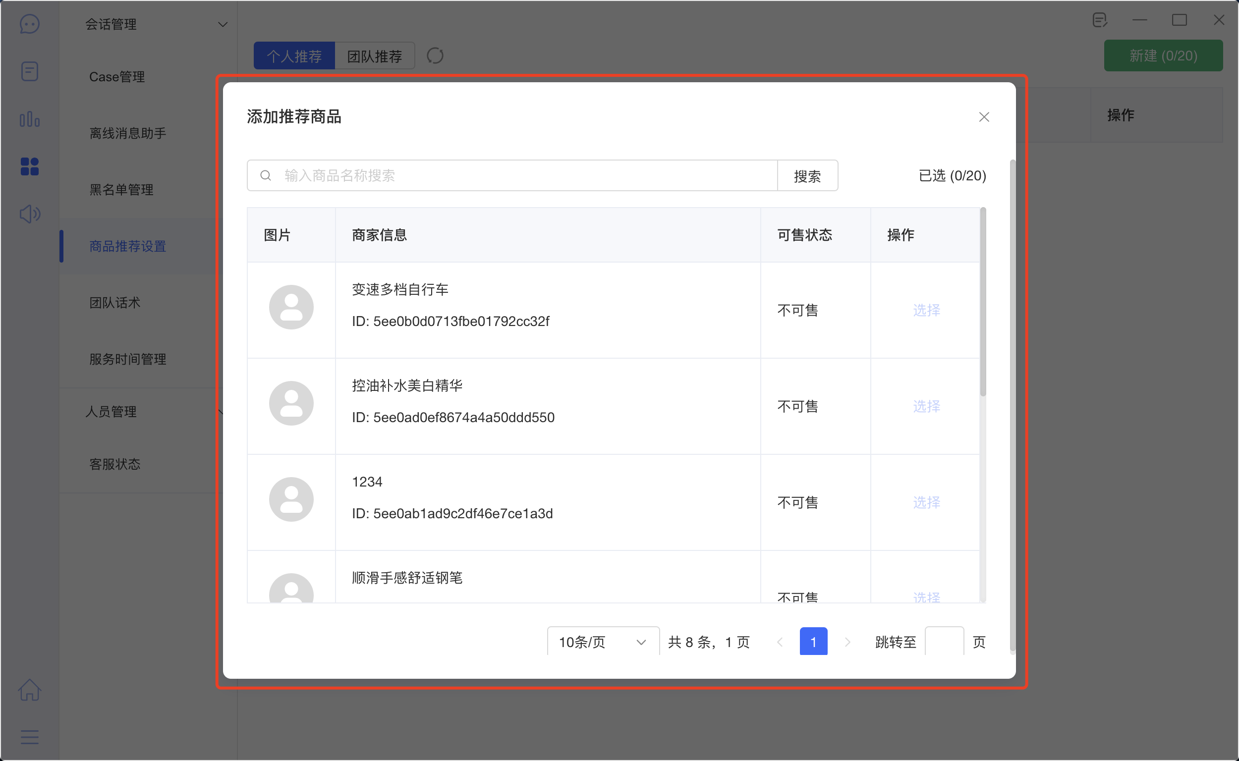The height and width of the screenshot is (761, 1239).
Task: Click the refresh icon beside 团队推荐
Action: pos(435,56)
